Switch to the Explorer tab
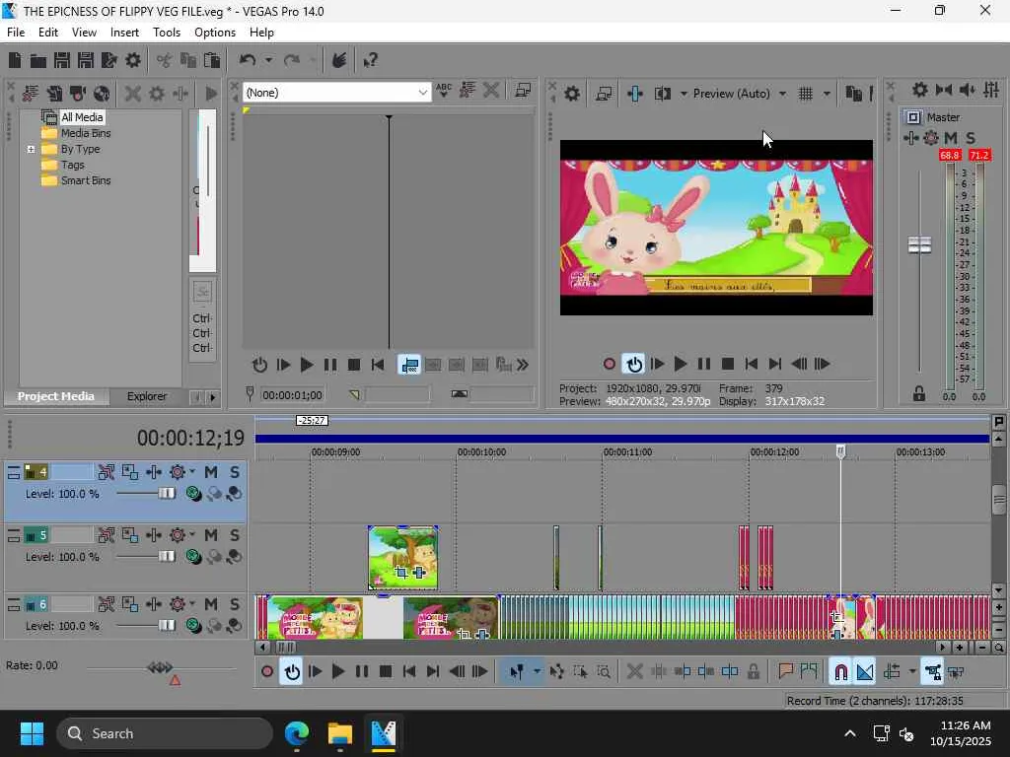 coord(147,396)
